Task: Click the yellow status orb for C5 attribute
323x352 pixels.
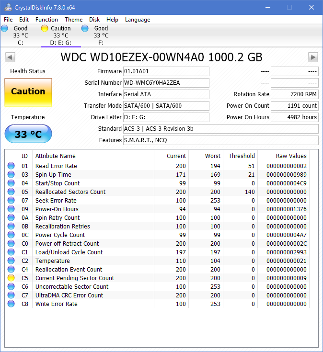Action: (11, 278)
